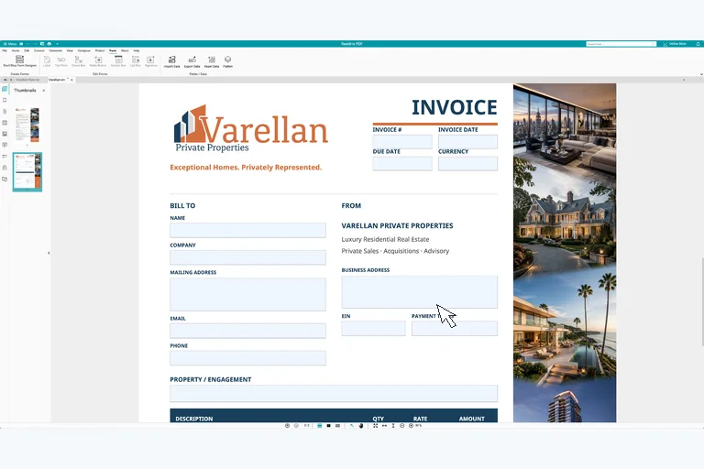
Task: Select the Text Field form tool
Action: tap(61, 61)
